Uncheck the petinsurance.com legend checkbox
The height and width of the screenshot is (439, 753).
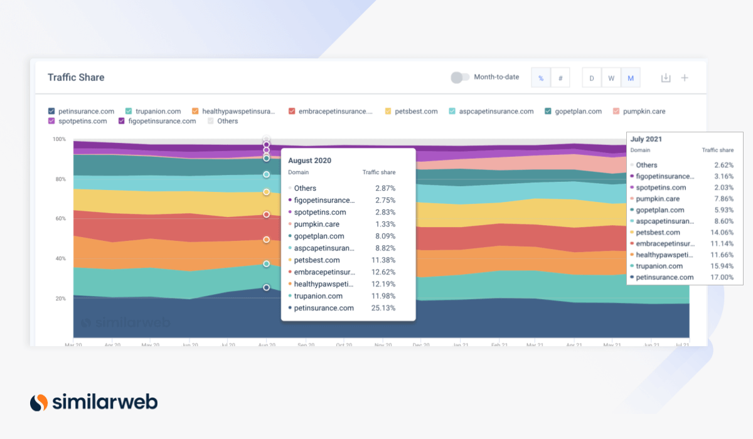tap(51, 111)
